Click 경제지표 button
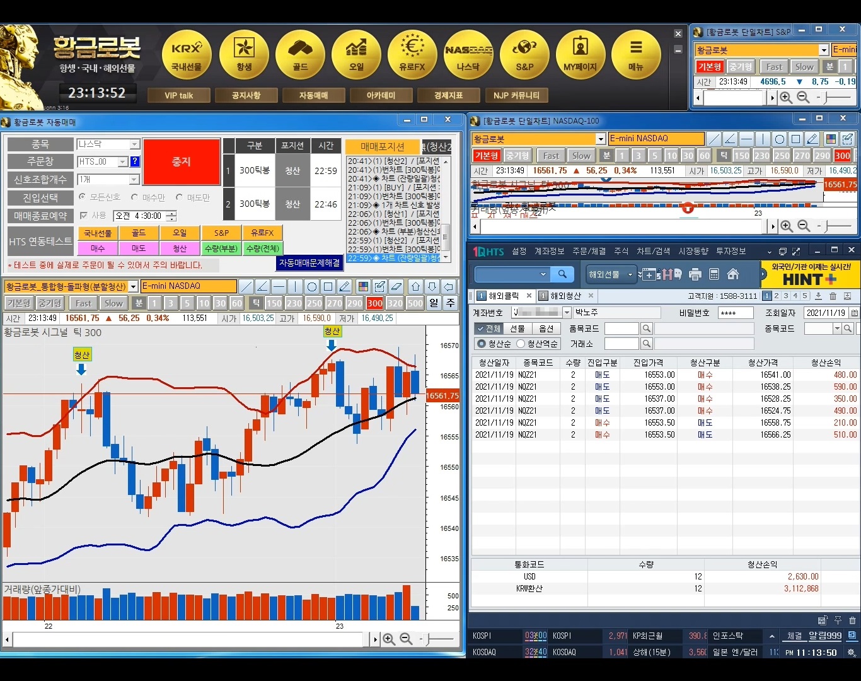Image resolution: width=861 pixels, height=681 pixels. click(448, 95)
